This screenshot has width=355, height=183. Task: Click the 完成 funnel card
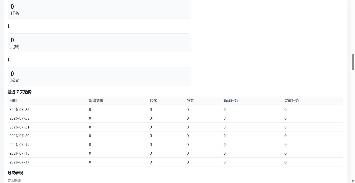[x=99, y=43]
